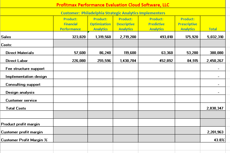Viewport: 230px width, 153px height.
Task: Select empty Product profit margin cell under Predictive Analytics
Action: click(157, 122)
